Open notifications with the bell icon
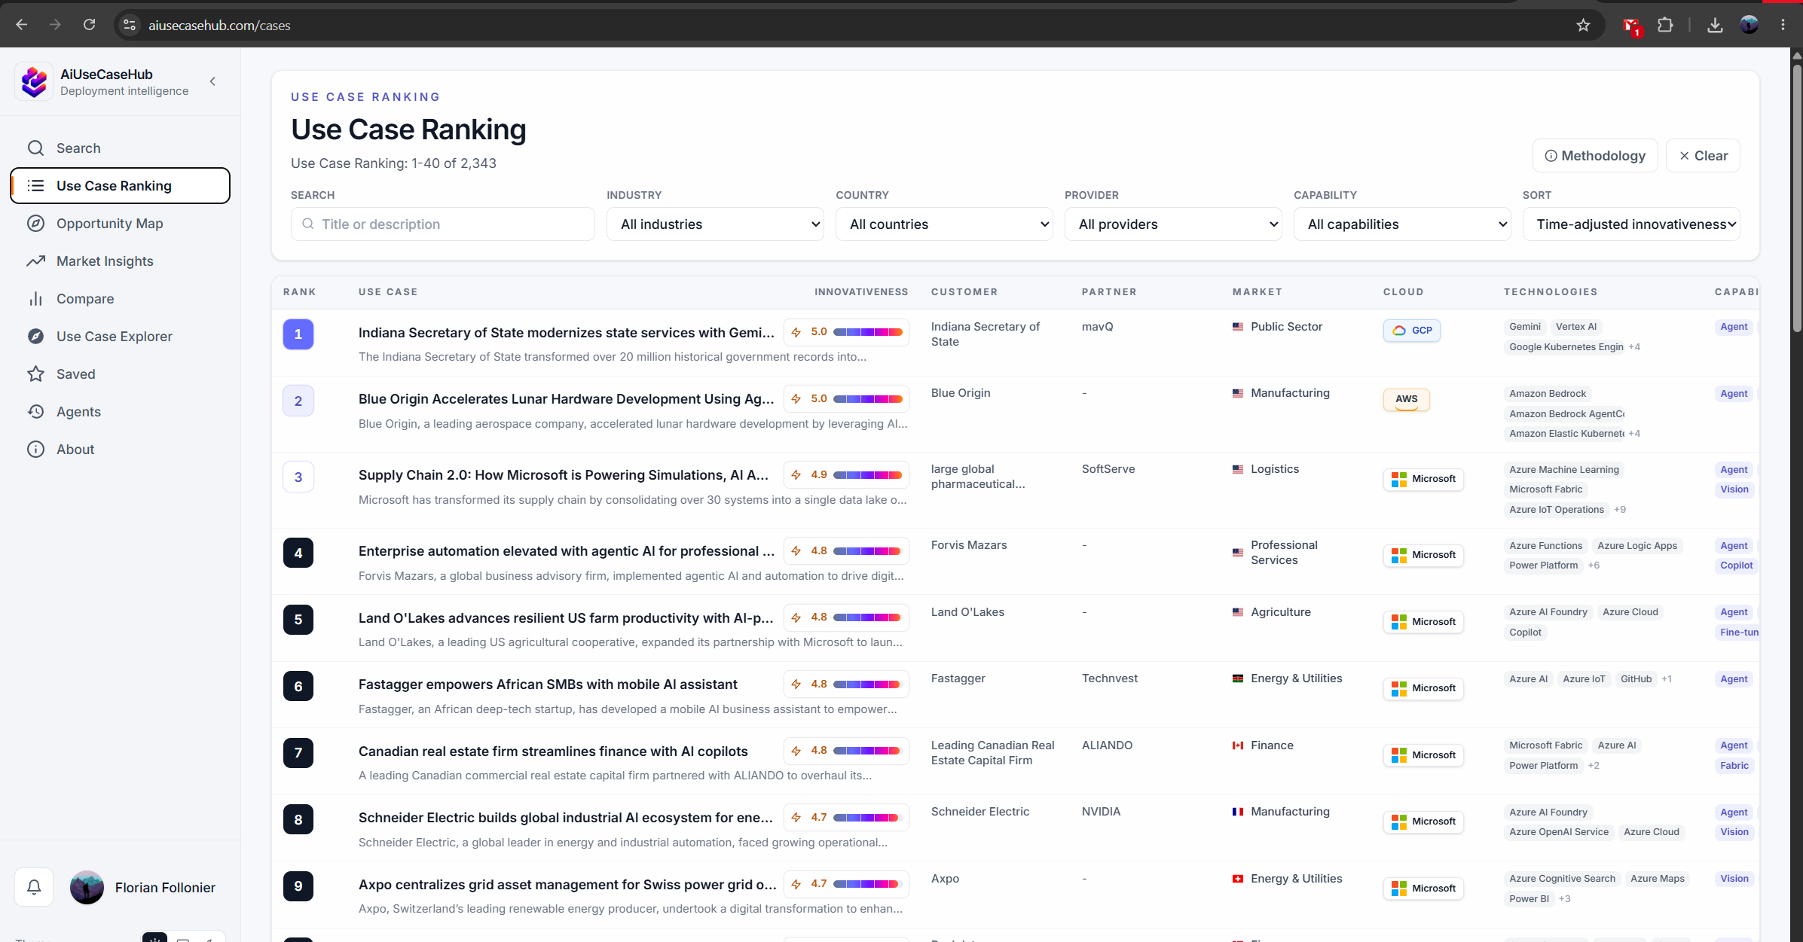Screen dimensions: 1803x942 (34, 888)
